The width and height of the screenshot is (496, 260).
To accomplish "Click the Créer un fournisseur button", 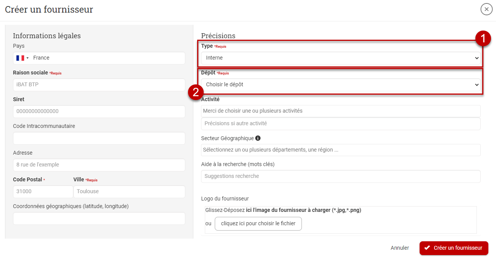I will [x=454, y=248].
